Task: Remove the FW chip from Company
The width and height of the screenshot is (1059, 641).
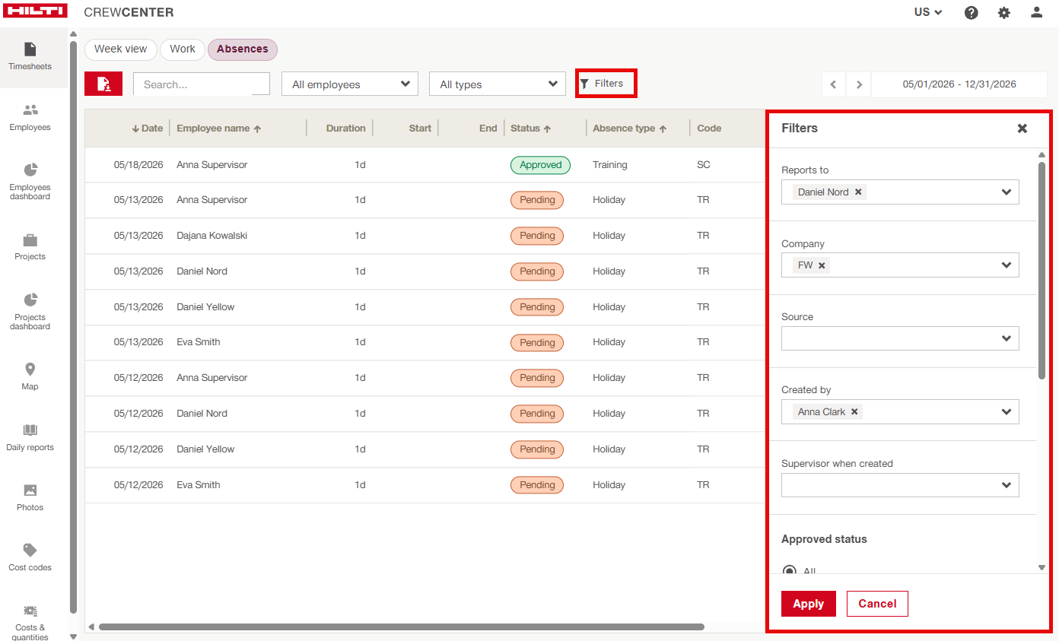Action: click(x=822, y=265)
